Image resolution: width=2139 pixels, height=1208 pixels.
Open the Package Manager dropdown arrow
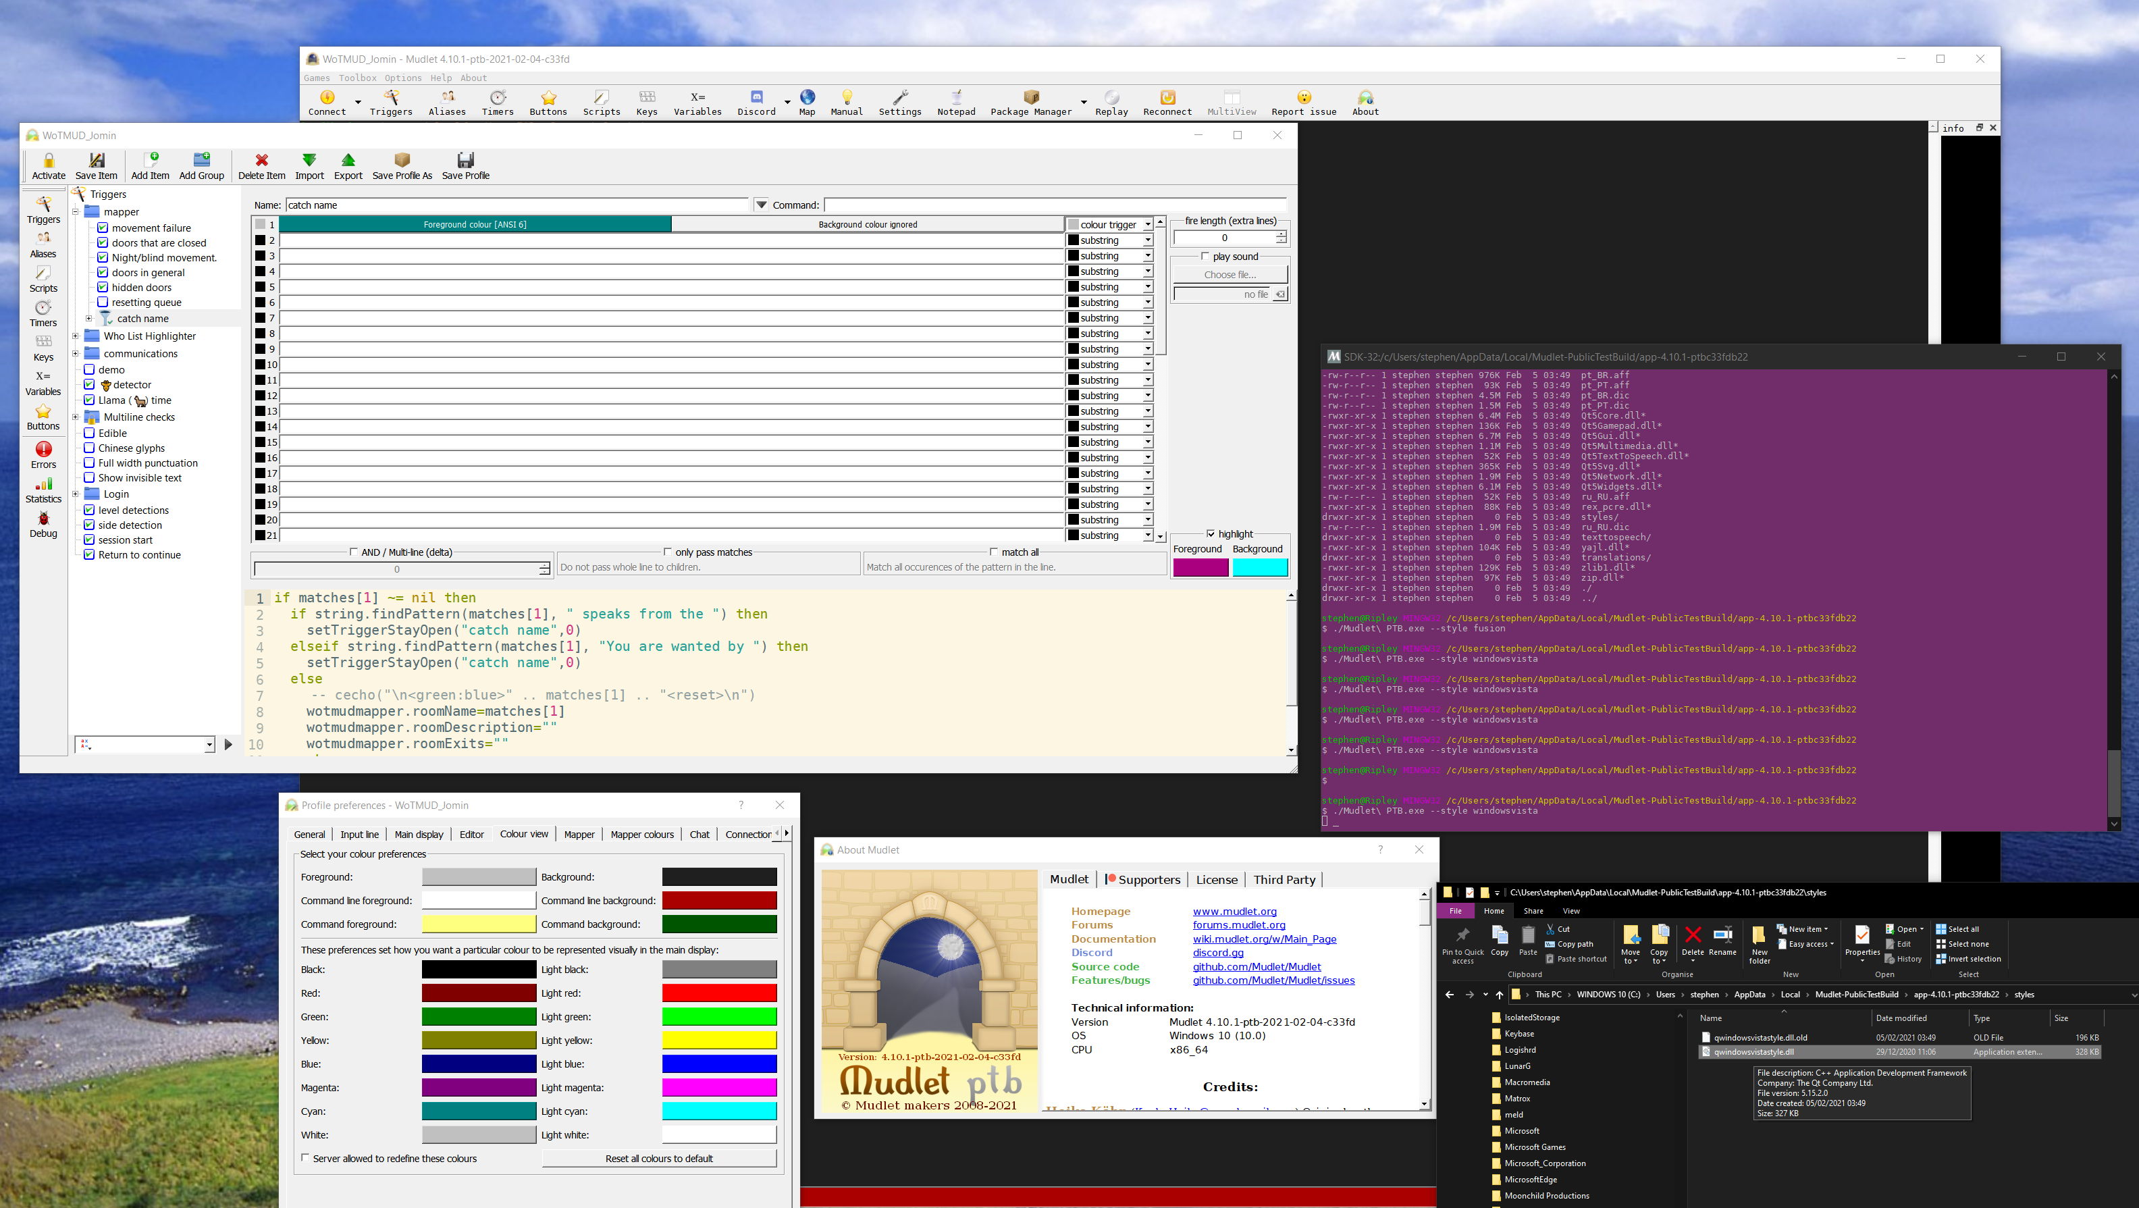[1083, 101]
